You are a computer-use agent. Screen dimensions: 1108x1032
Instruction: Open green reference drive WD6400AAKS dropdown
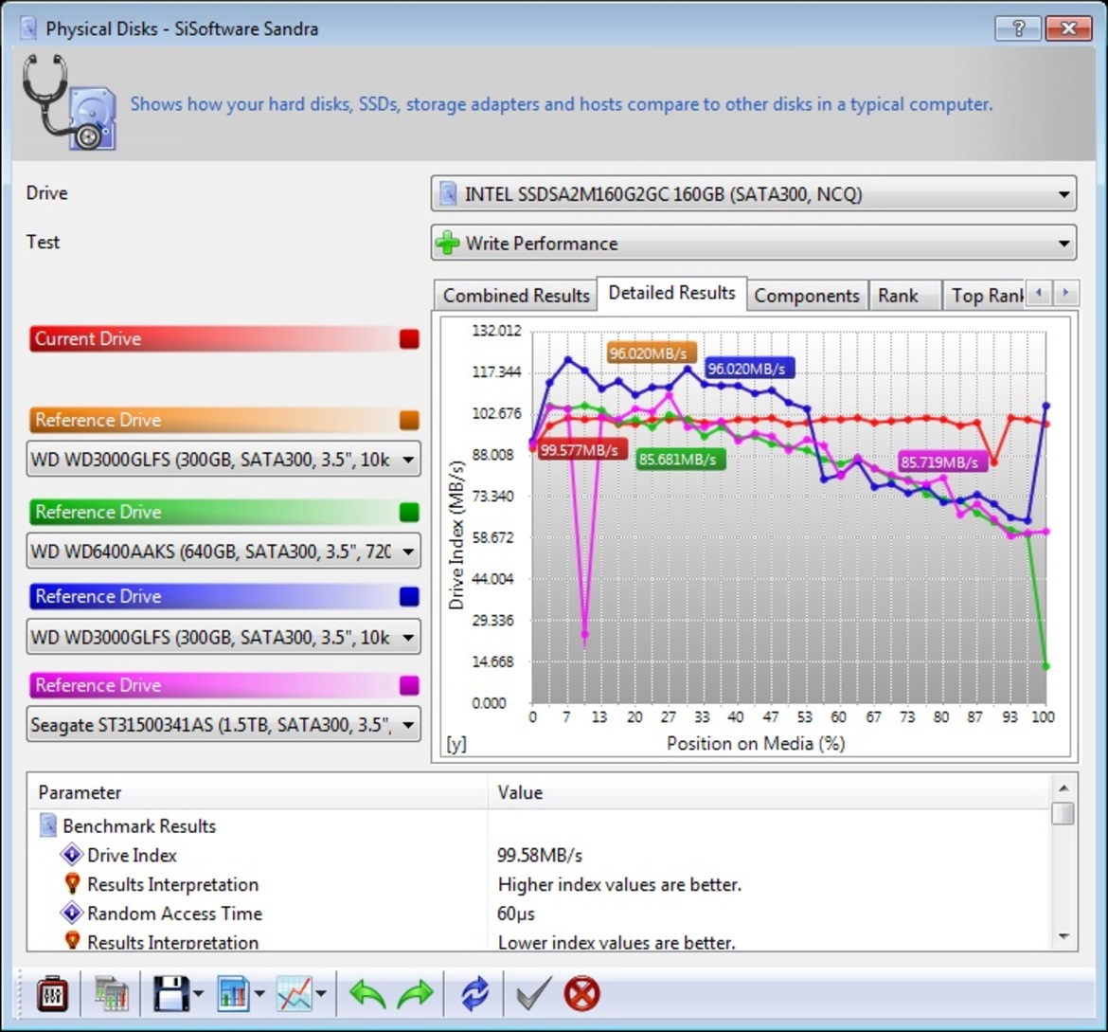pyautogui.click(x=223, y=551)
